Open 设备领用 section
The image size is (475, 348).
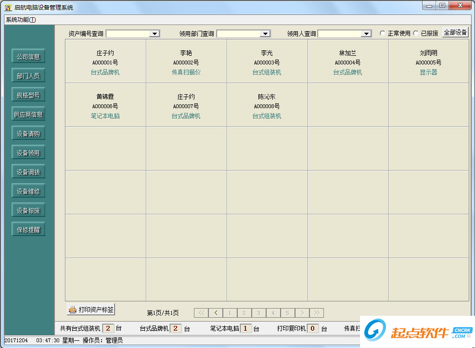click(28, 152)
